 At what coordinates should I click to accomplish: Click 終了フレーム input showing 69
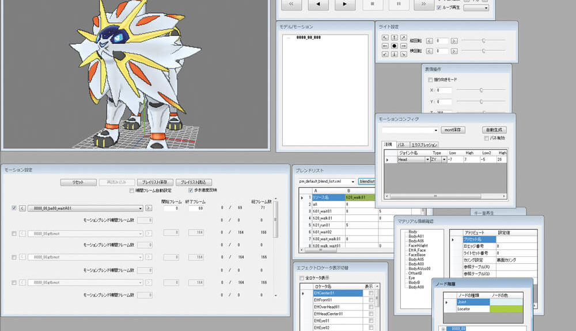(x=196, y=208)
